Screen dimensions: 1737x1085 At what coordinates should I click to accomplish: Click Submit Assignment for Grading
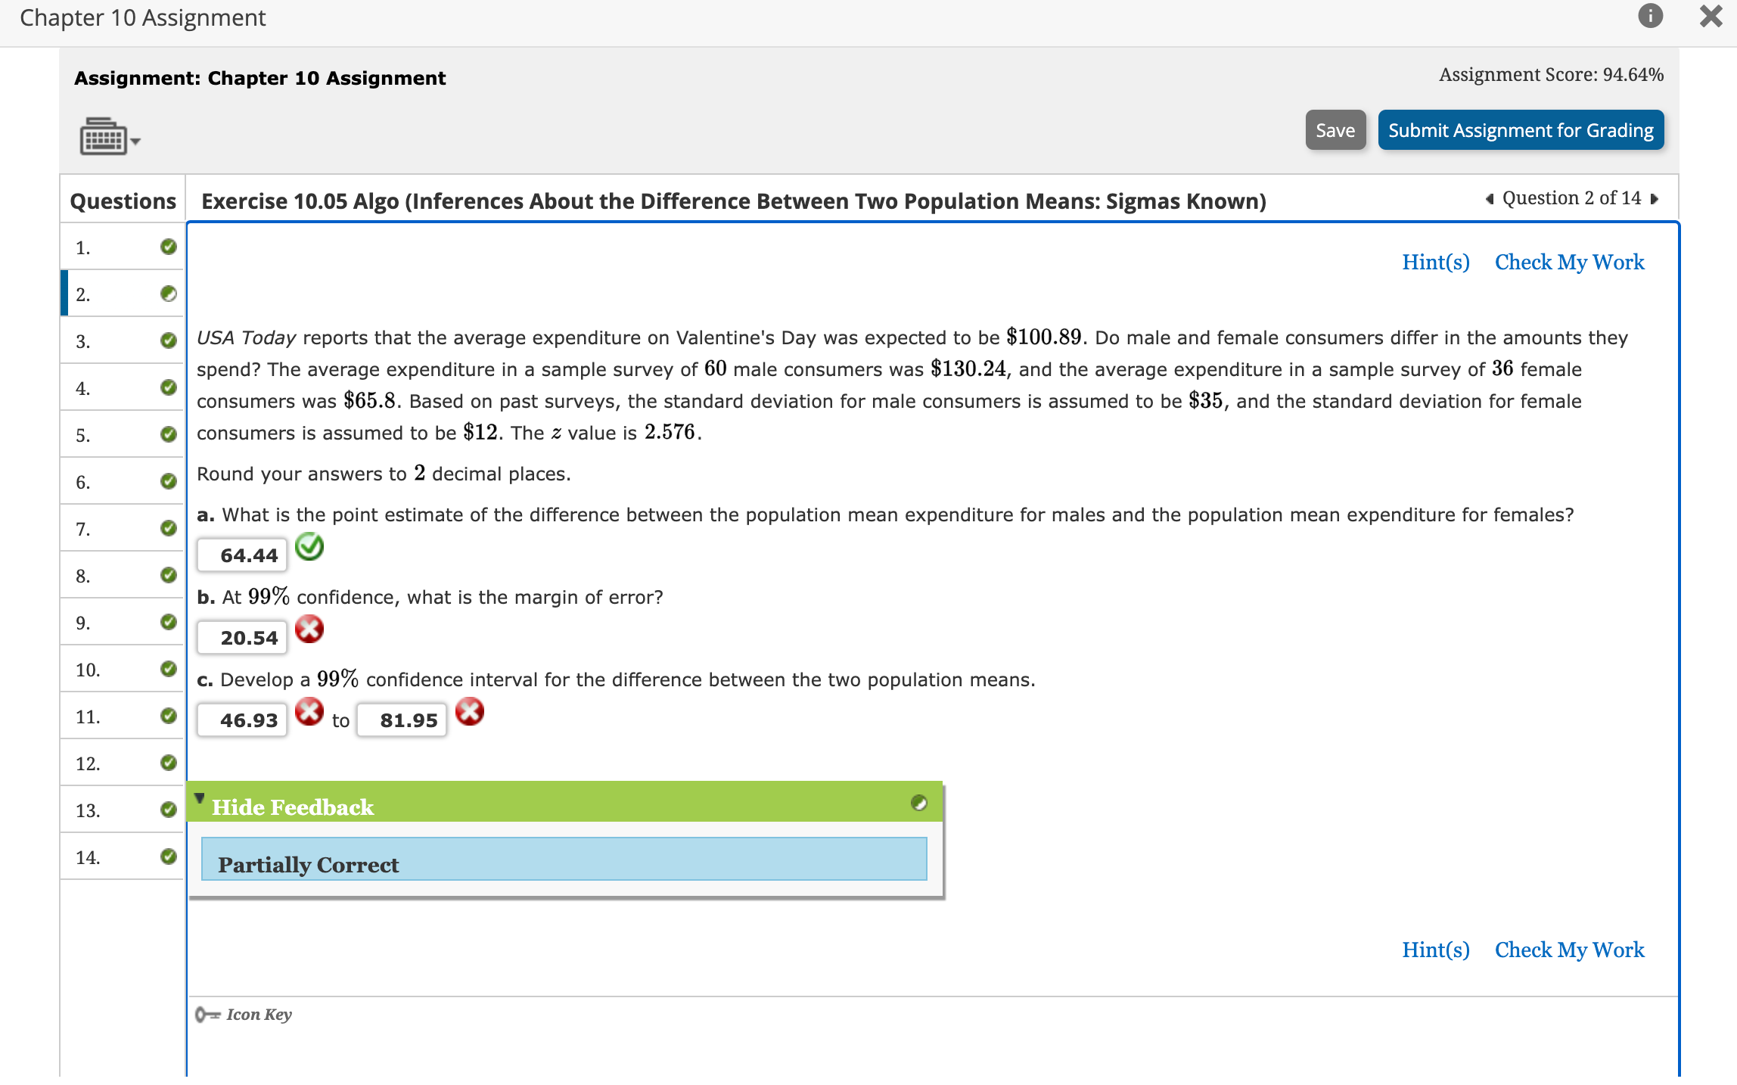(1520, 130)
